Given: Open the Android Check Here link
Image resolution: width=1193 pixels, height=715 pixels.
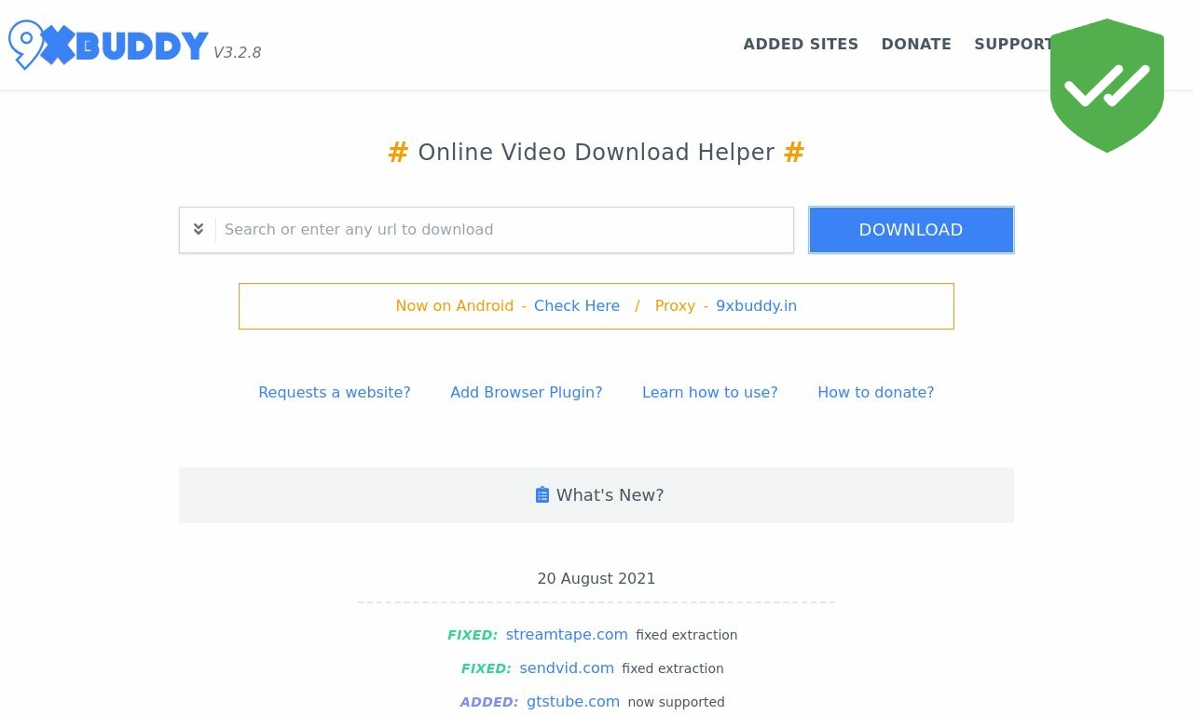Looking at the screenshot, I should pyautogui.click(x=577, y=306).
